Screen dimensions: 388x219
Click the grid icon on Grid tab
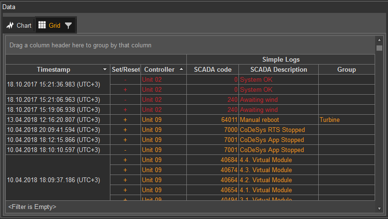coord(42,25)
